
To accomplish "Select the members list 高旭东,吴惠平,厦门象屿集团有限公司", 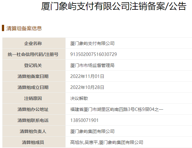I will 107,142.
